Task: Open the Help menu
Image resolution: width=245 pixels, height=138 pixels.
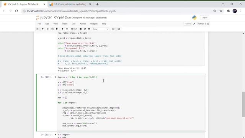Action: 104,24
